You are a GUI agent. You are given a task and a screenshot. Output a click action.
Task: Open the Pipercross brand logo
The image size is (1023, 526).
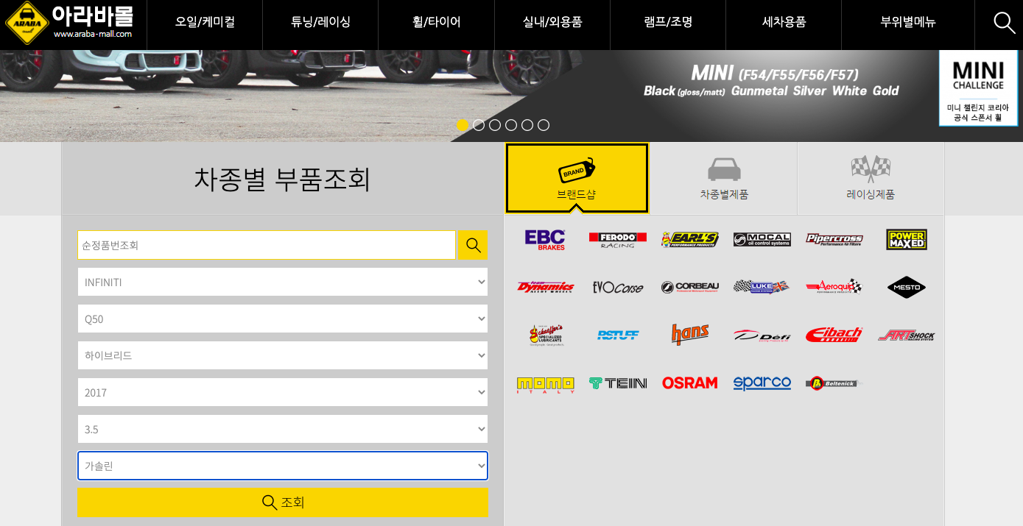coord(834,239)
